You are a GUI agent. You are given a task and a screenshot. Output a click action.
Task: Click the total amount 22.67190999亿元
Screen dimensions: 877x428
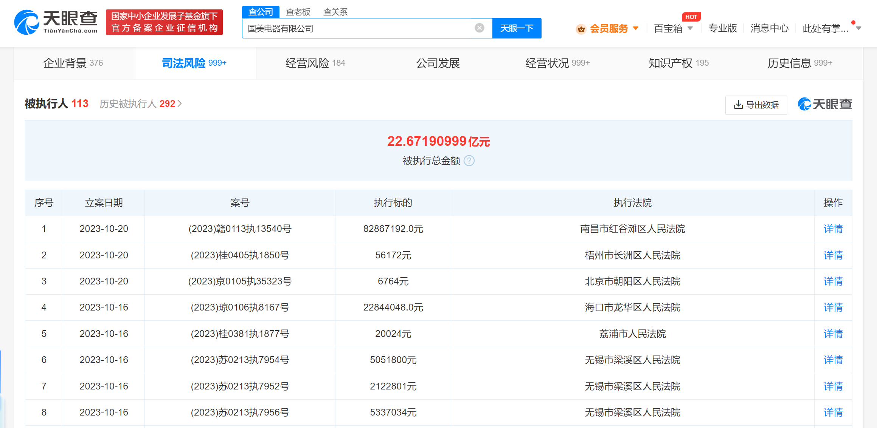pyautogui.click(x=439, y=141)
